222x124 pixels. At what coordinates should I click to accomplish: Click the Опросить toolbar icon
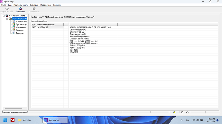coord(20,9)
